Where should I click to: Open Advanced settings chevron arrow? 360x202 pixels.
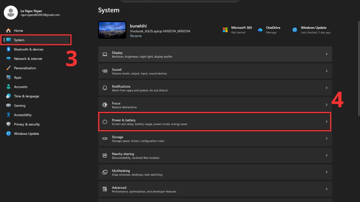coord(327,189)
